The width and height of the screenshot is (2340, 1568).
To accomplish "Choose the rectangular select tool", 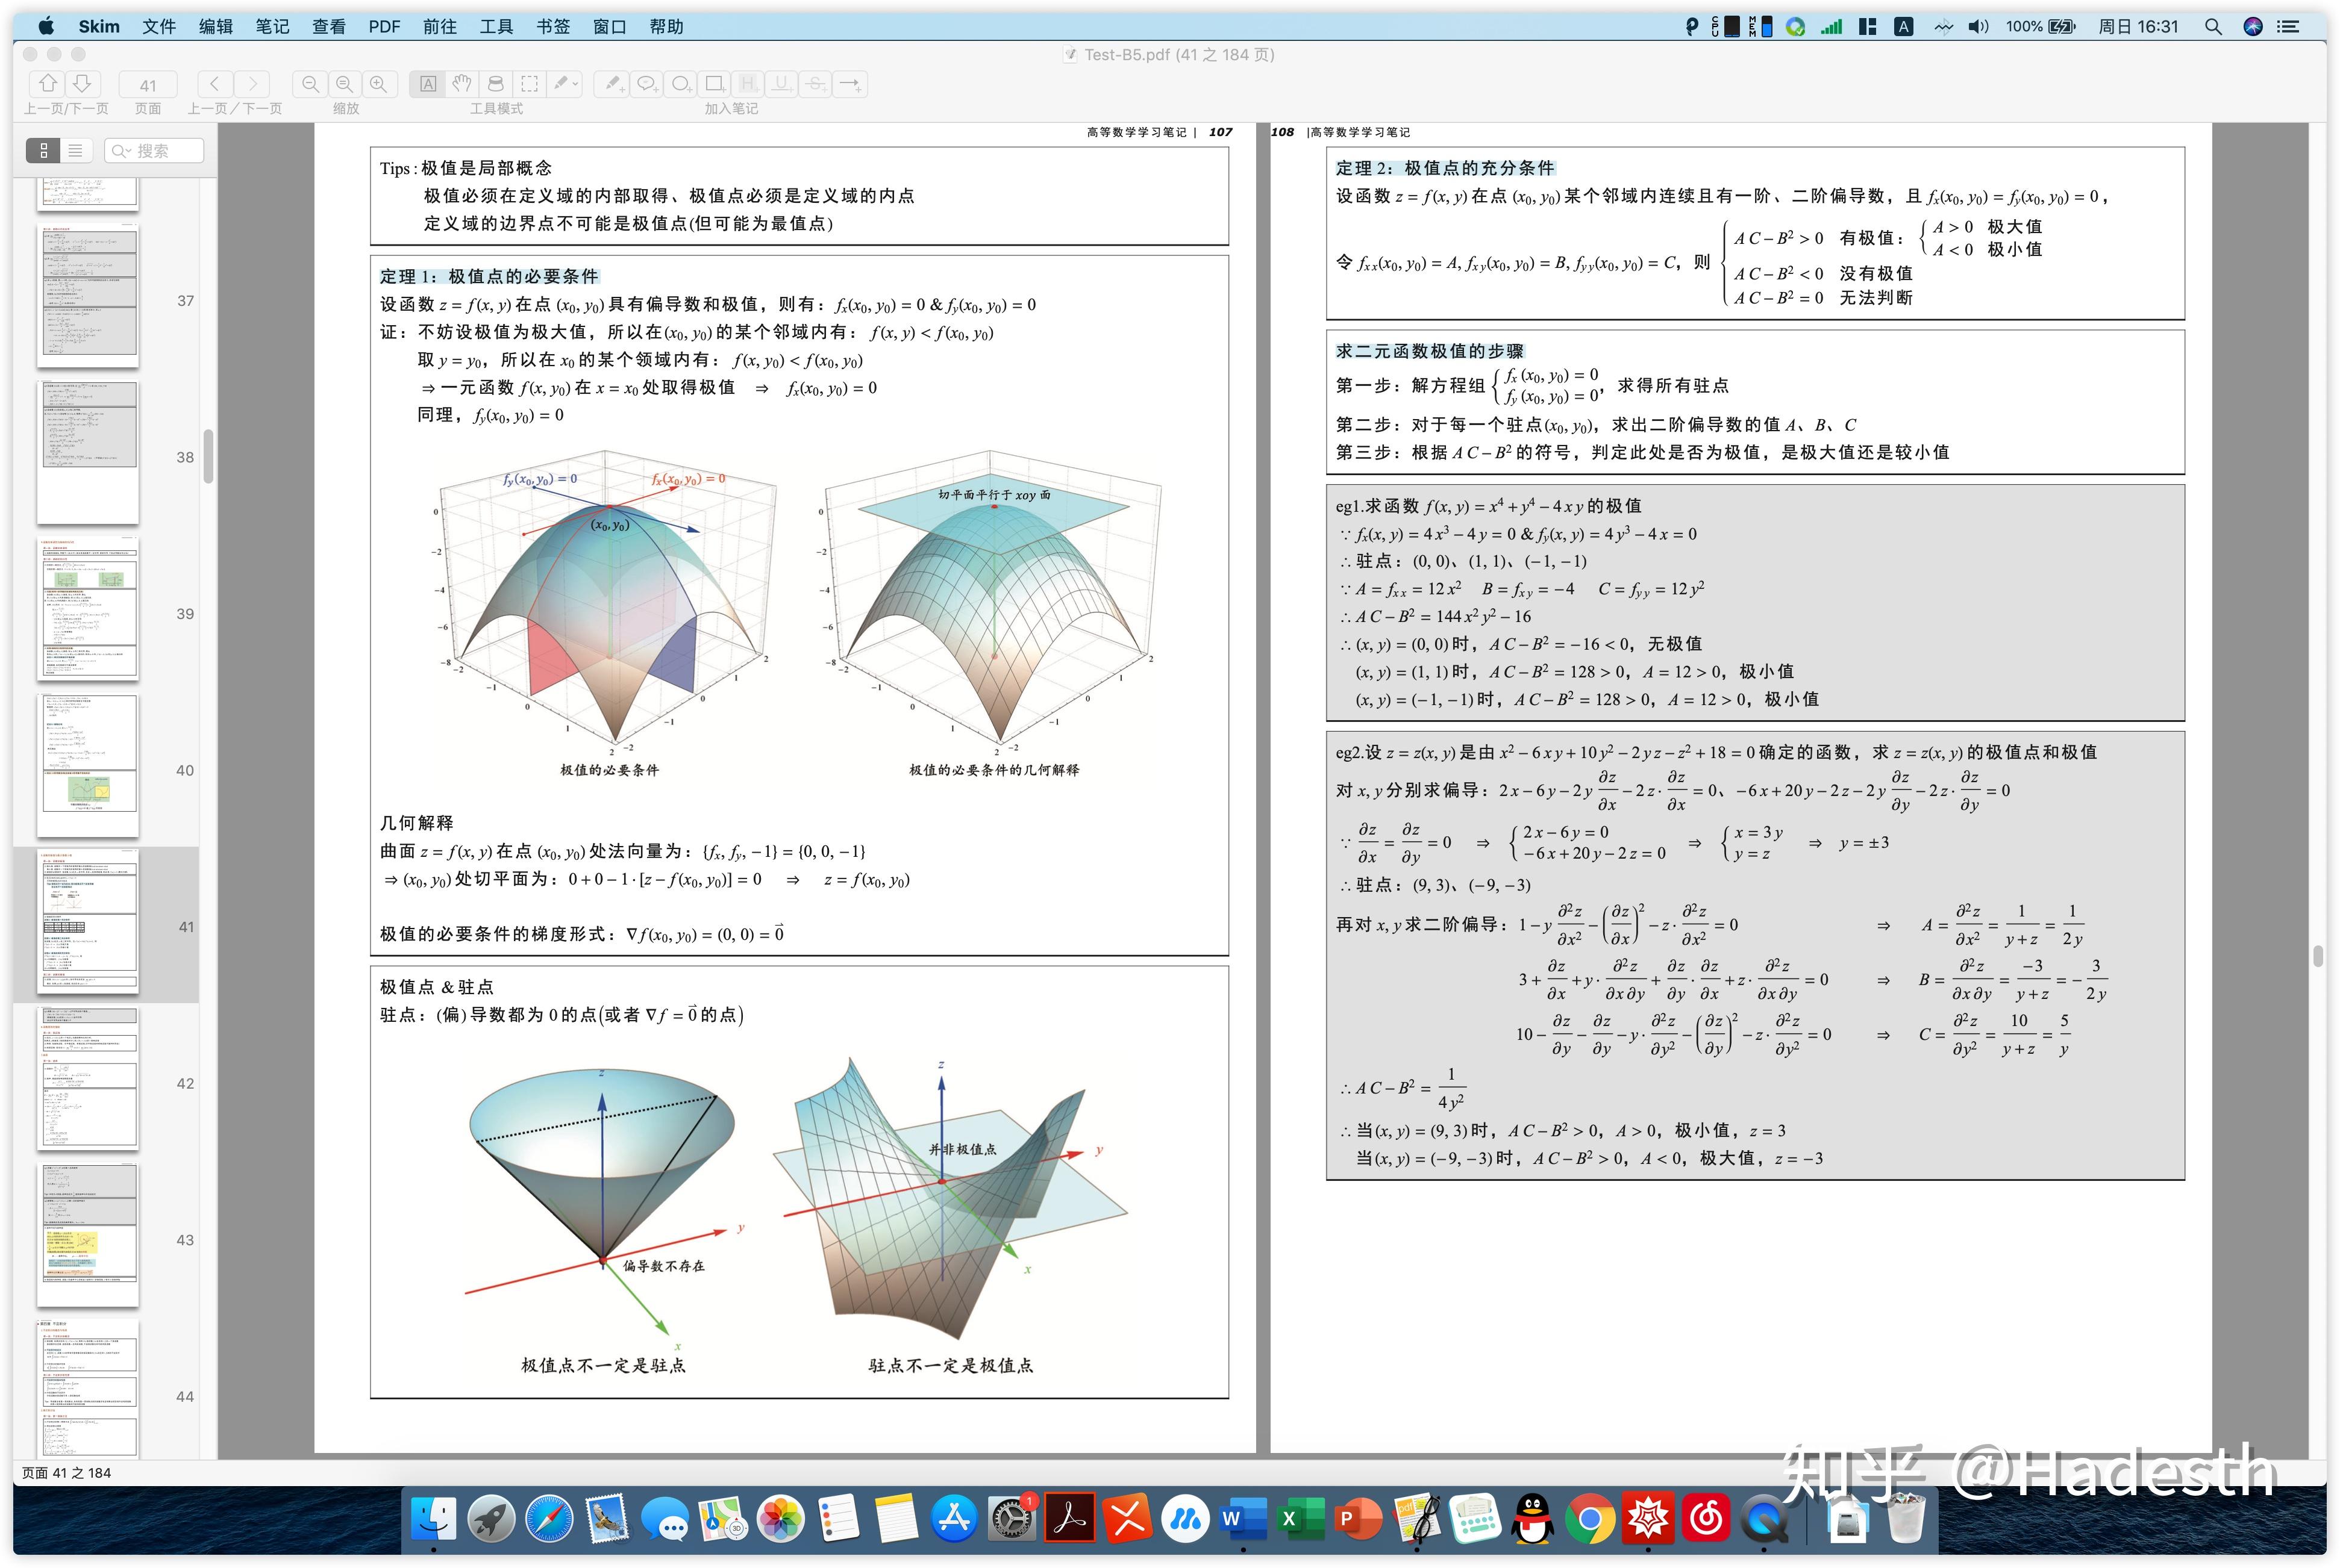I will pos(529,84).
